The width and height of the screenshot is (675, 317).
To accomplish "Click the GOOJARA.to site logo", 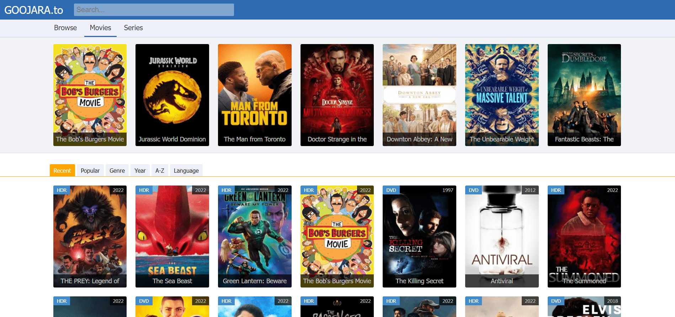I will coord(34,10).
